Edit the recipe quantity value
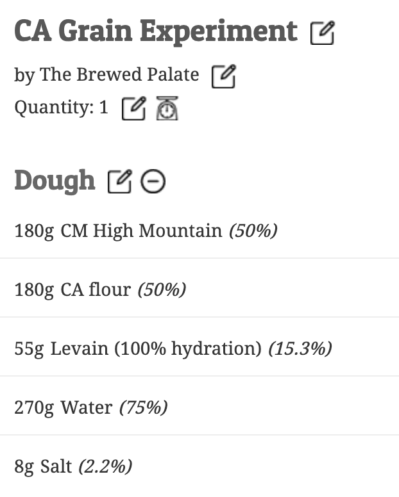This screenshot has width=399, height=497. pyautogui.click(x=133, y=108)
